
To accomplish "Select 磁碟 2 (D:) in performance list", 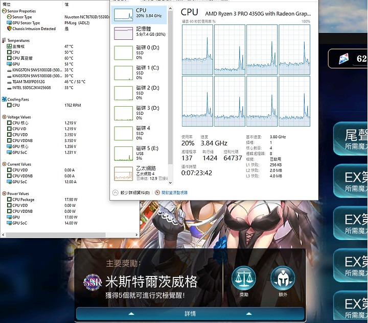I will pyautogui.click(x=139, y=93).
